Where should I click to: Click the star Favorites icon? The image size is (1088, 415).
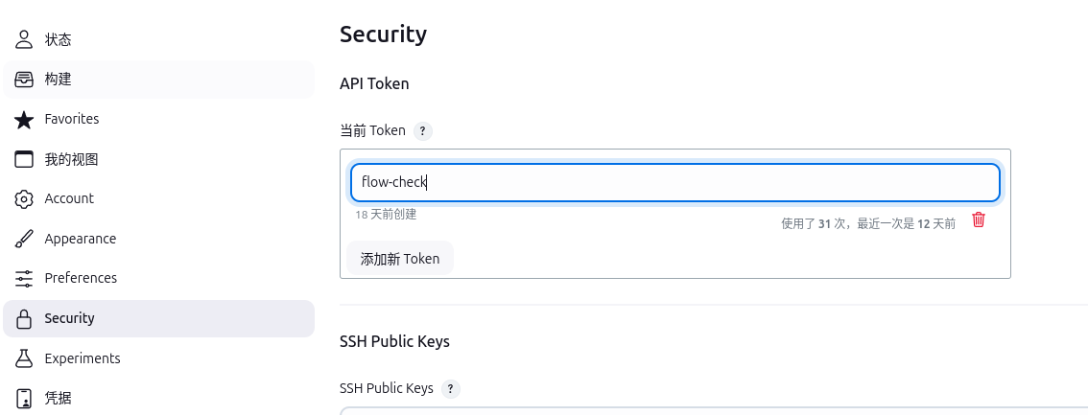point(25,119)
